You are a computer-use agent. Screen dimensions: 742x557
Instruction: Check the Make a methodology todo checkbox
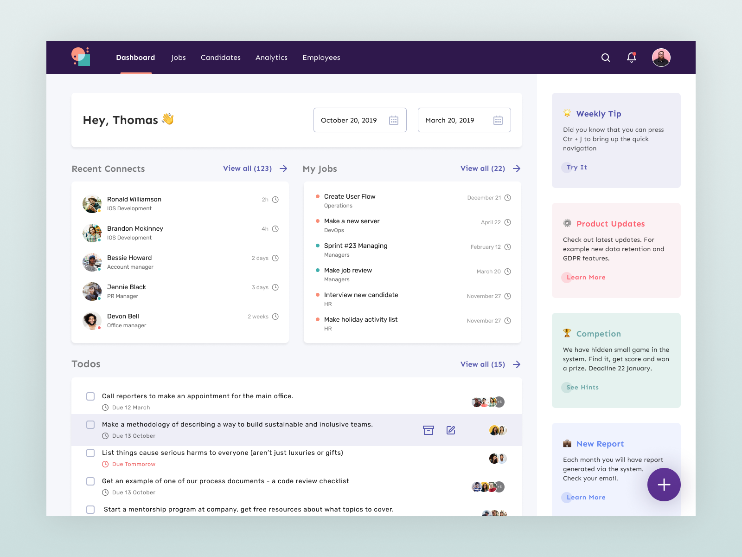click(90, 425)
